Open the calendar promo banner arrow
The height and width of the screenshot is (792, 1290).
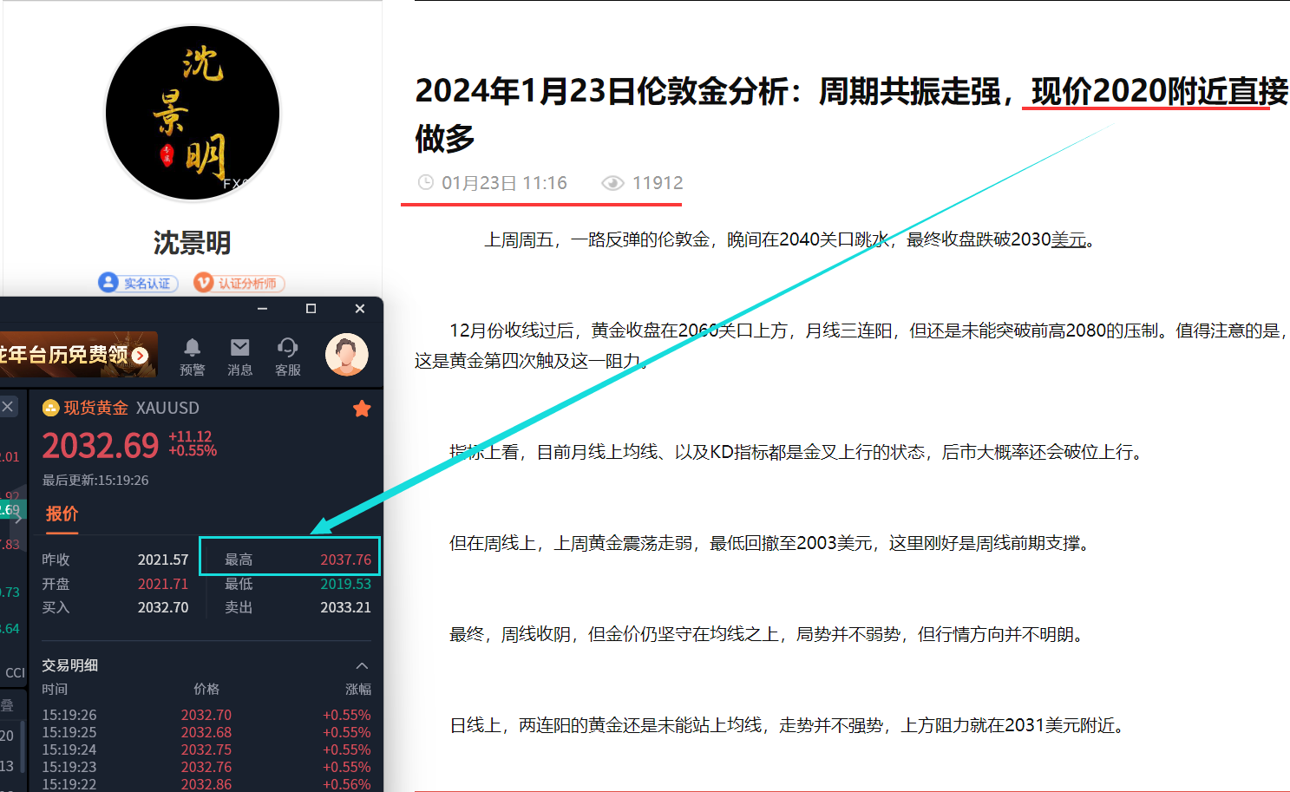pyautogui.click(x=140, y=355)
